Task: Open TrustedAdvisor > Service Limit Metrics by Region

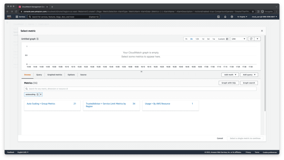Action: pyautogui.click(x=106, y=105)
